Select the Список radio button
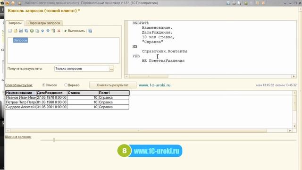This screenshot has width=302, height=170. [x=44, y=85]
